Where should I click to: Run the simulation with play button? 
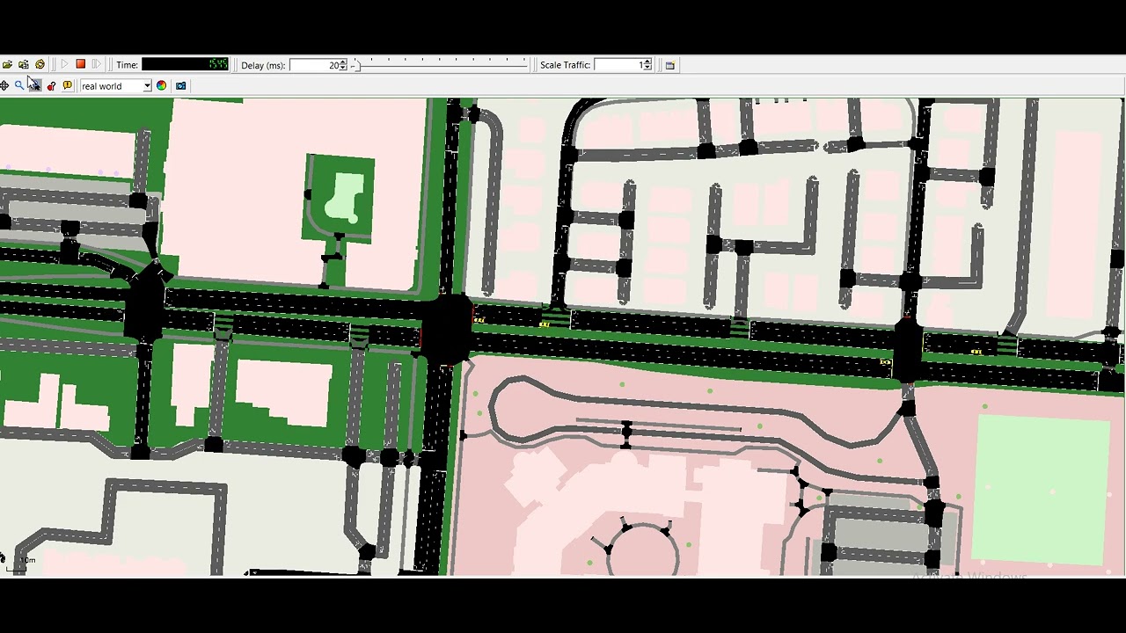pos(64,65)
